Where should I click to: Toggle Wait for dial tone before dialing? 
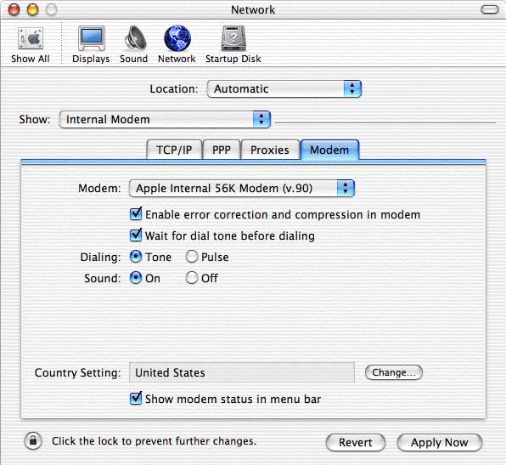(x=136, y=235)
